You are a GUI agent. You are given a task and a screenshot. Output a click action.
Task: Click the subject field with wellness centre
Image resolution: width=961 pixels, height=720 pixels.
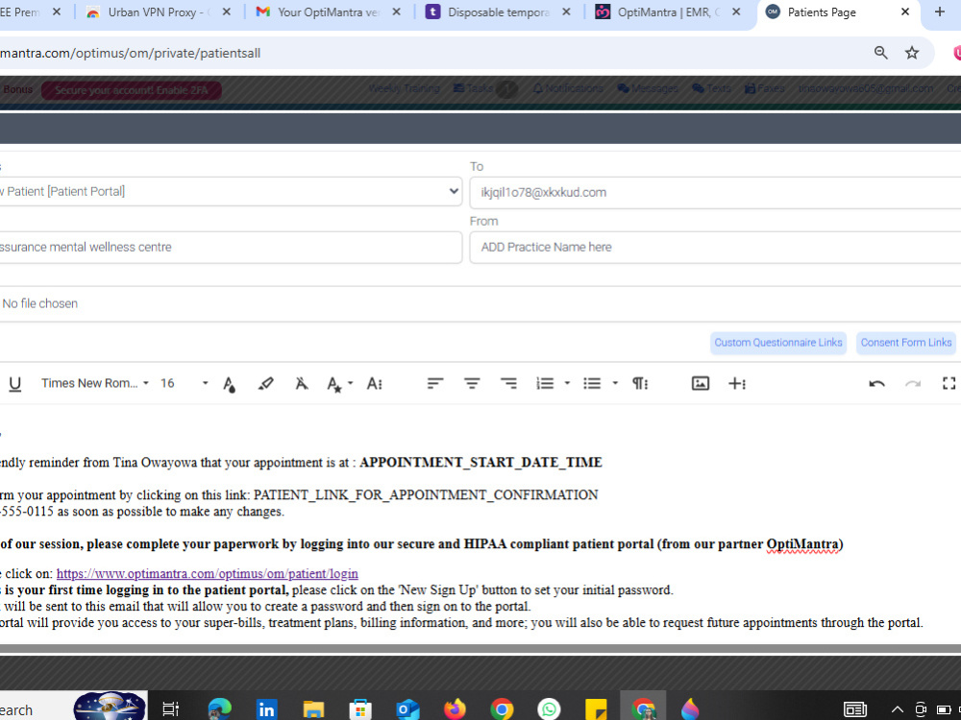(x=231, y=248)
